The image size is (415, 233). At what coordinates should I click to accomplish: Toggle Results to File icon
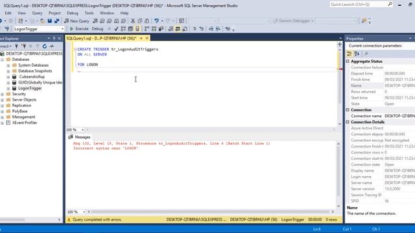tap(185, 28)
